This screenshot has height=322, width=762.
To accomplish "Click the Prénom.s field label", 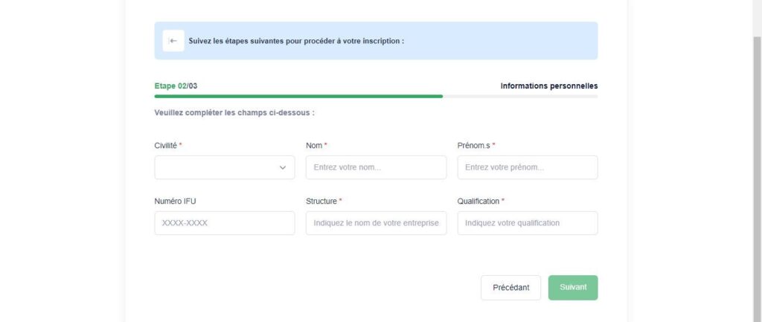I will tap(474, 145).
